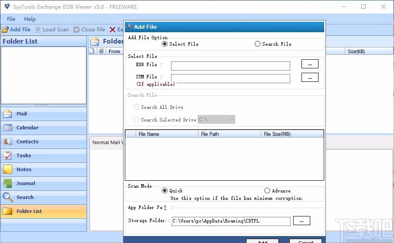This screenshot has width=394, height=243.
Task: Click the Add File folder icon in toolbar
Action: click(x=5, y=30)
